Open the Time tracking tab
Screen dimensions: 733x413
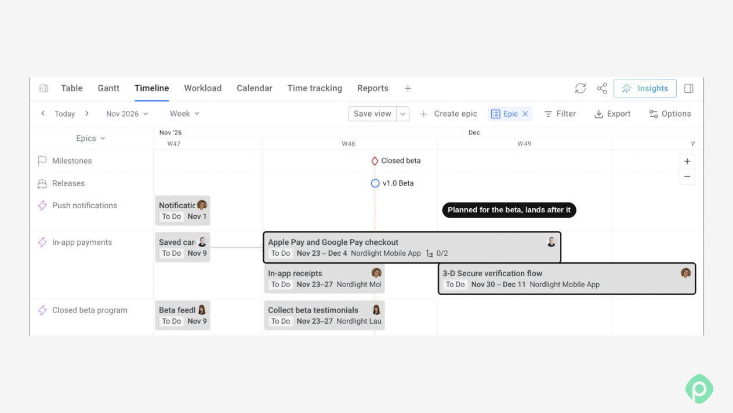(x=315, y=88)
